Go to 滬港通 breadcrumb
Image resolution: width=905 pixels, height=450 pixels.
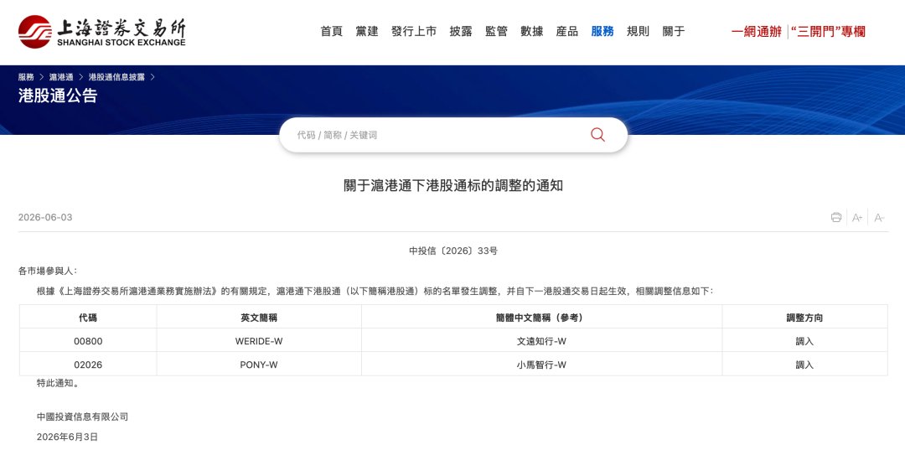pos(61,77)
